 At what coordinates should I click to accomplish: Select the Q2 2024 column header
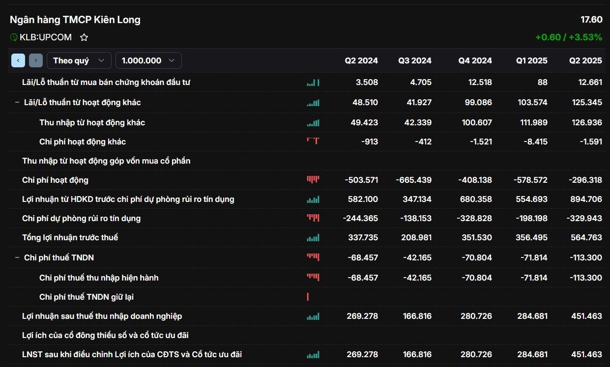tap(361, 60)
